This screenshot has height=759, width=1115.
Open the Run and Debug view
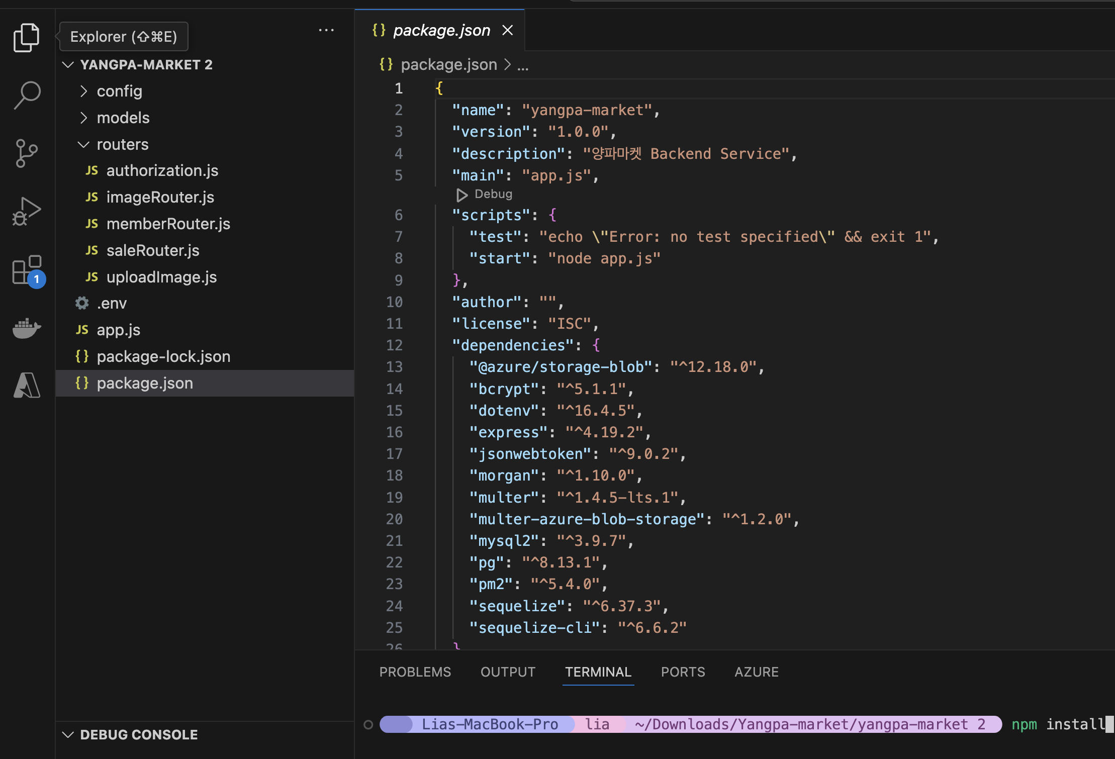coord(26,212)
